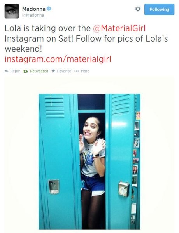
Task: Open the locker photo attachment
Action: coord(89,162)
